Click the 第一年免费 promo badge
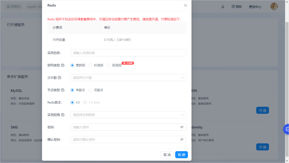Image resolution: width=289 pixels, height=163 pixels. (128, 63)
